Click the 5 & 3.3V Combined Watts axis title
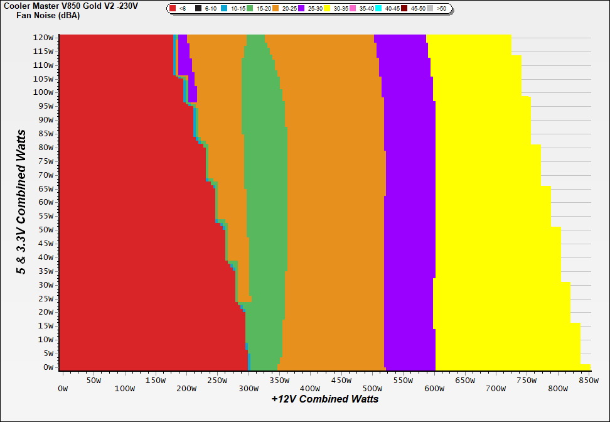 tap(22, 202)
